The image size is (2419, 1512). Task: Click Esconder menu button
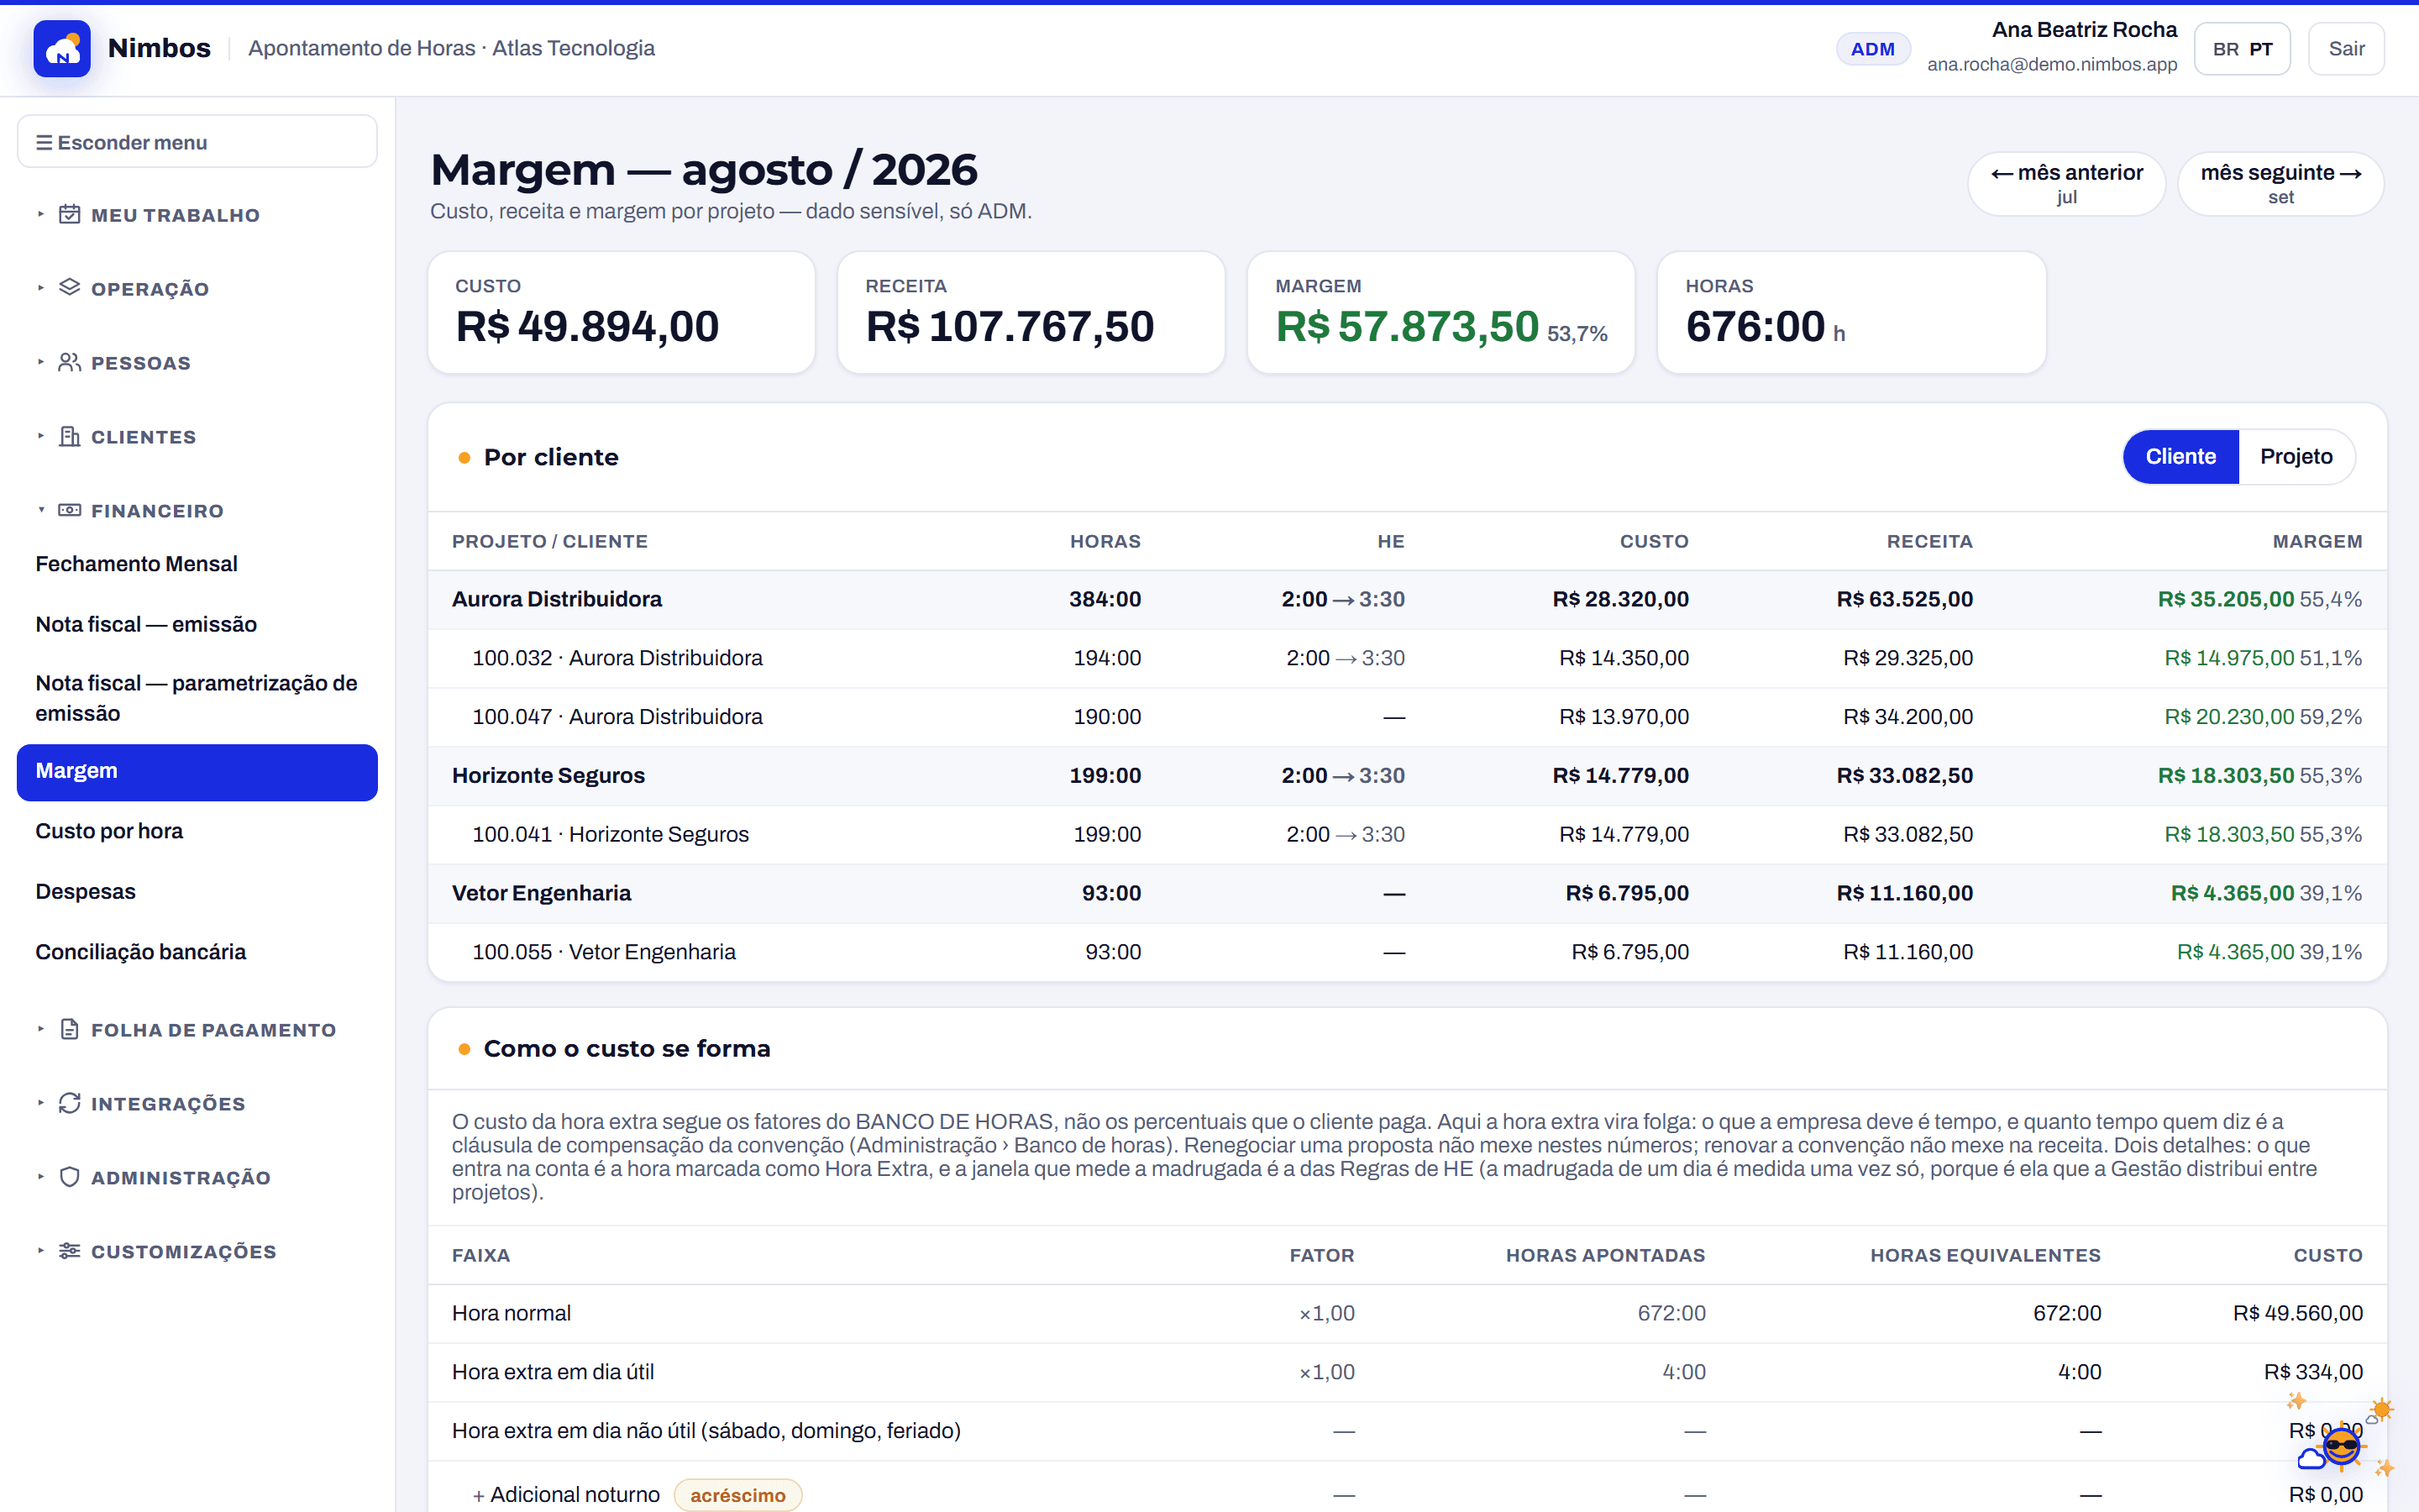point(197,142)
